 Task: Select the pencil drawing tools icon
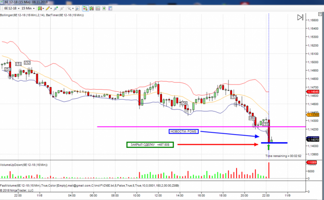48,8
